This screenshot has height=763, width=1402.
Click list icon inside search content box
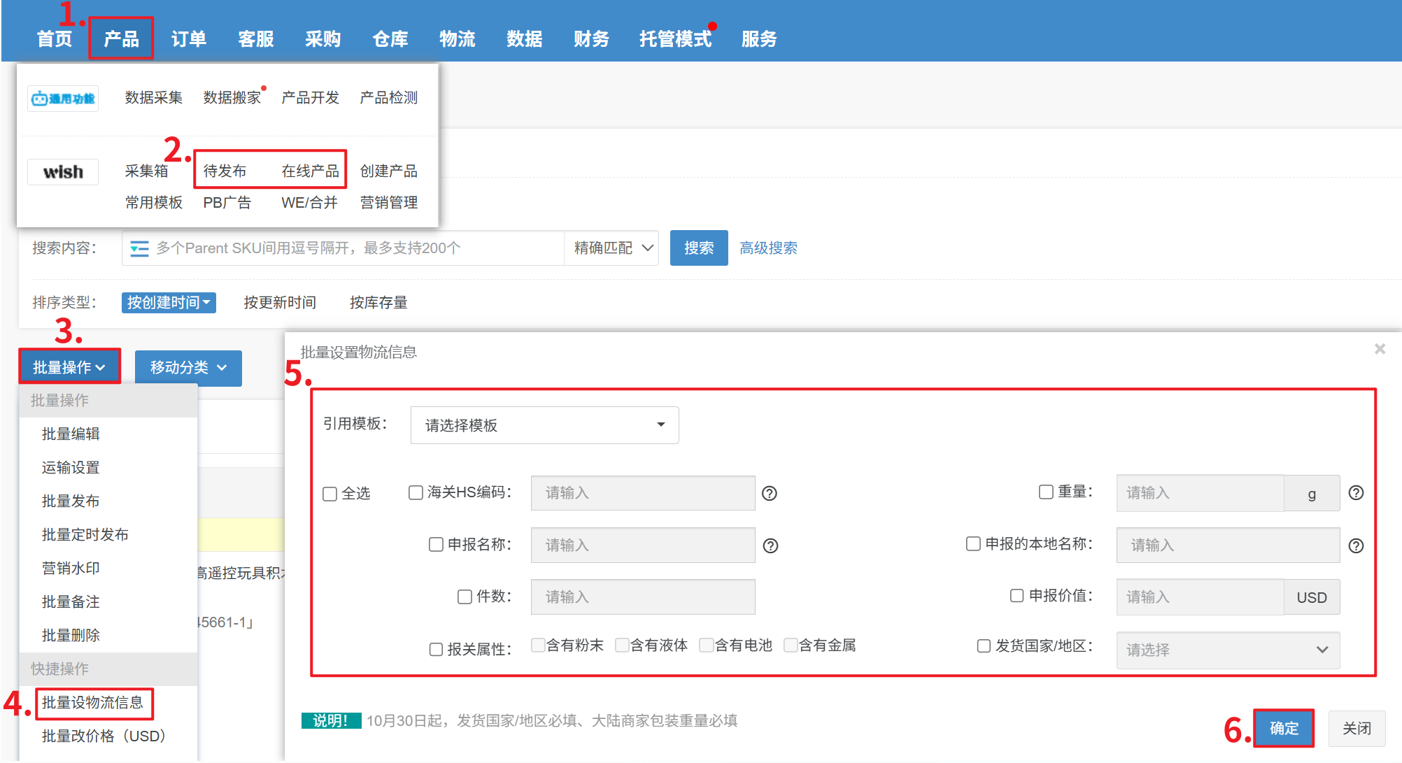139,249
